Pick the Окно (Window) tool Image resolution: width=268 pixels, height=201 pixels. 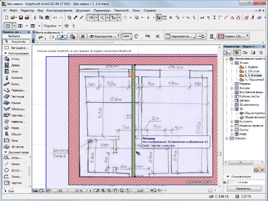point(15,71)
